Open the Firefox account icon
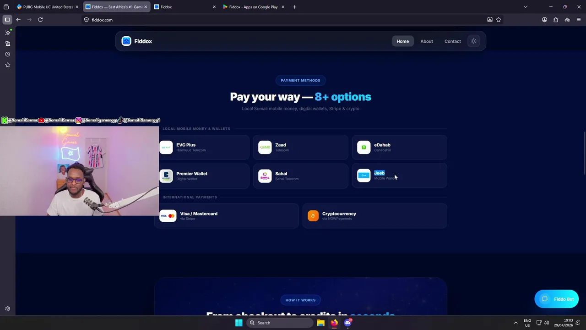Screen dimensions: 586x330 [544, 20]
